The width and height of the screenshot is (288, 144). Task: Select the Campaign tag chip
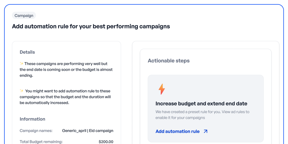(24, 16)
